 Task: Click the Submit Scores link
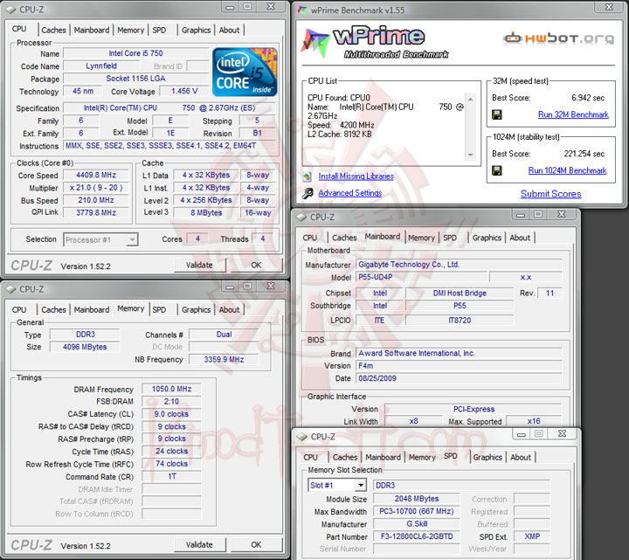click(x=550, y=194)
